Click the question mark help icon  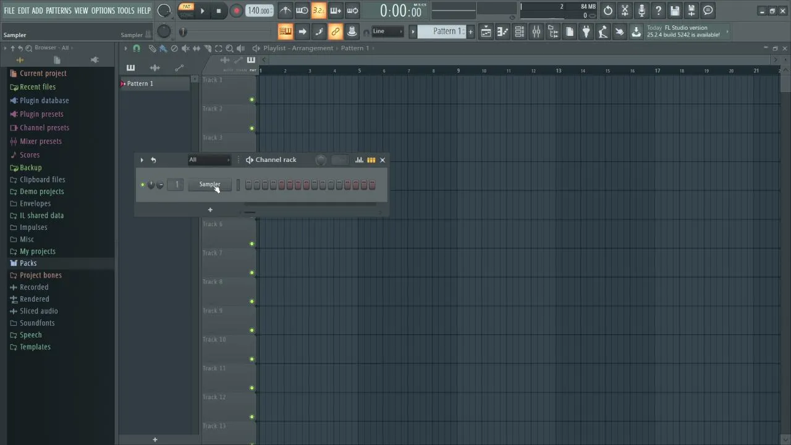point(658,11)
